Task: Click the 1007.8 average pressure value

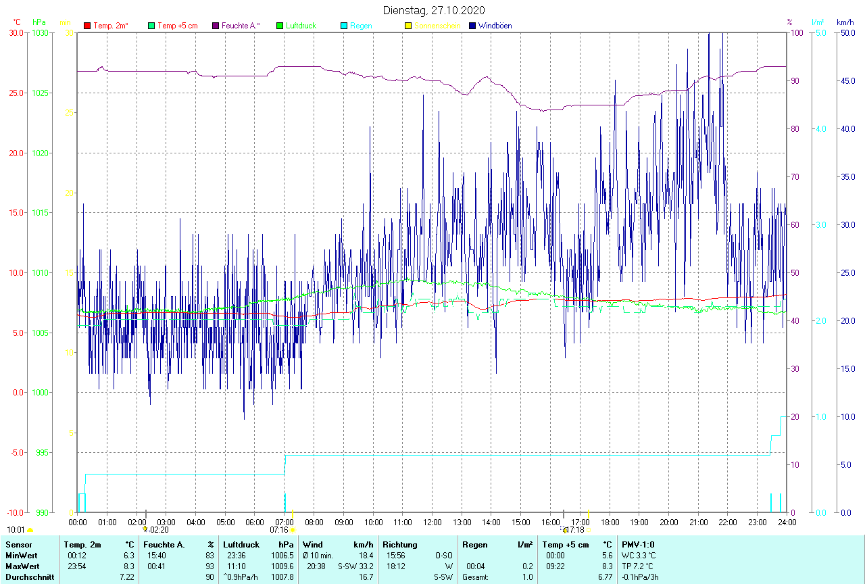Action: (x=282, y=577)
